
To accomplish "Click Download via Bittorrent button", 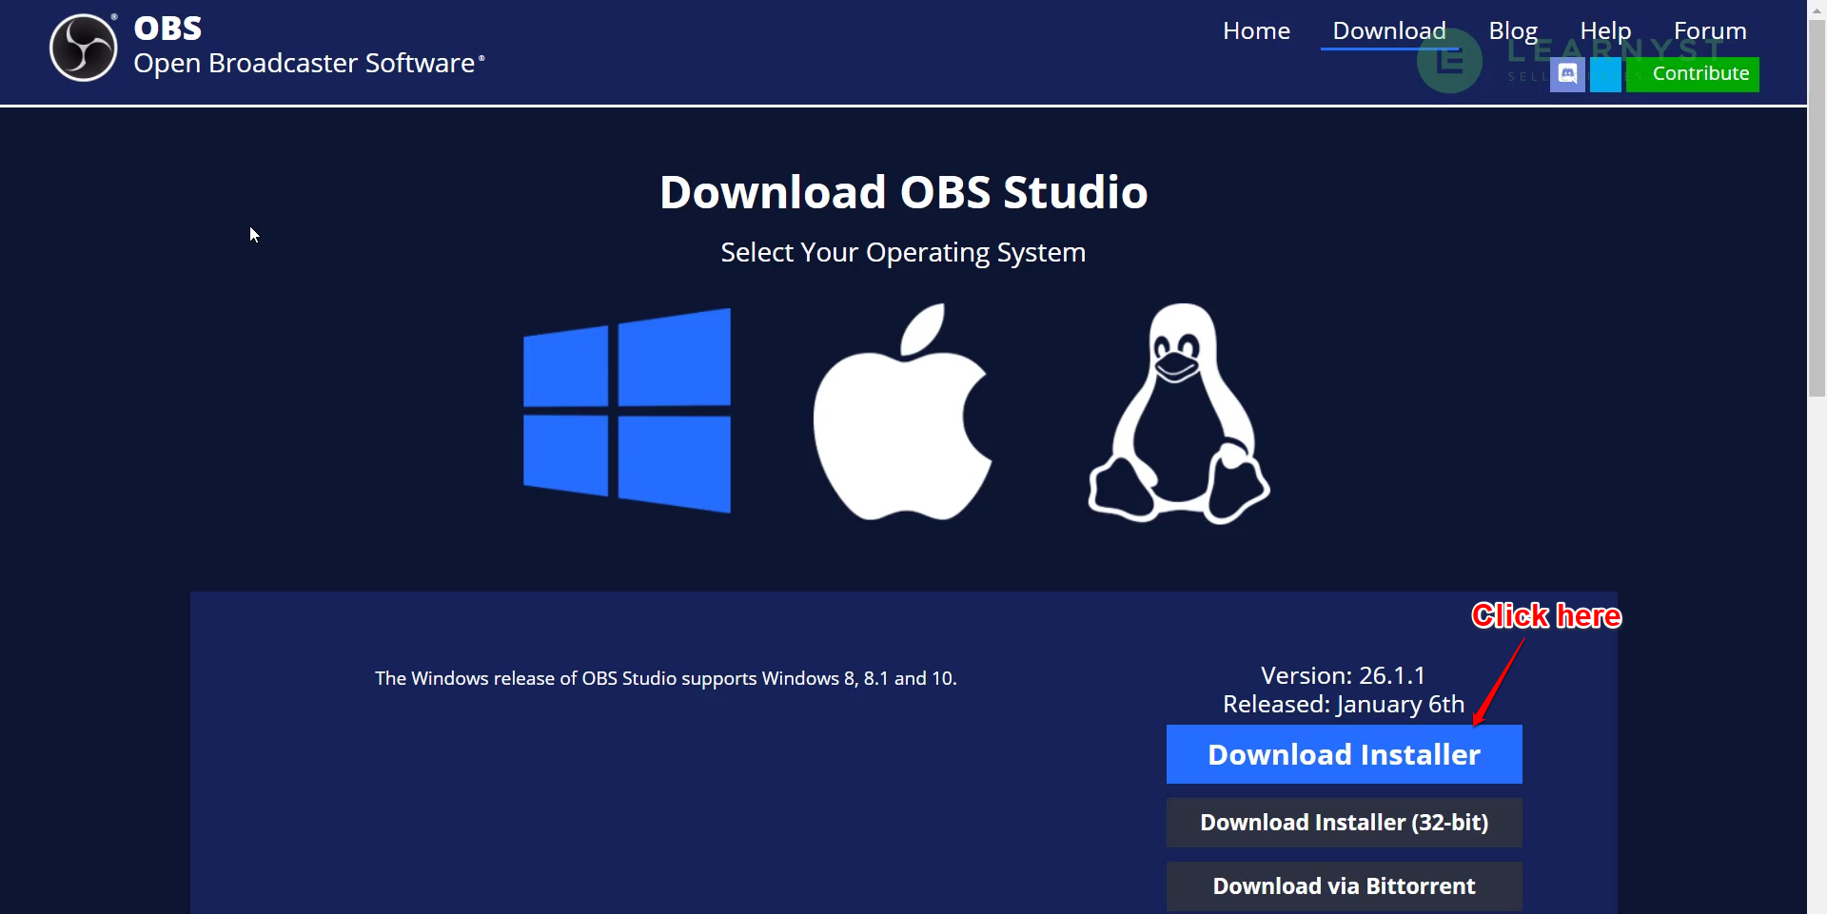I will click(1344, 886).
